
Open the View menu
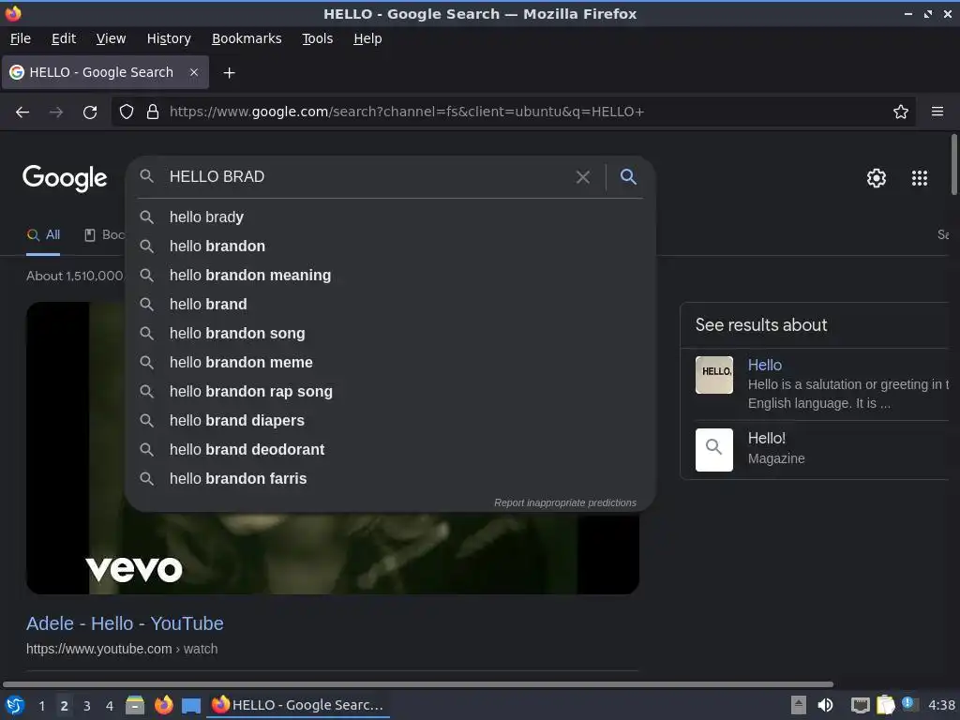111,38
